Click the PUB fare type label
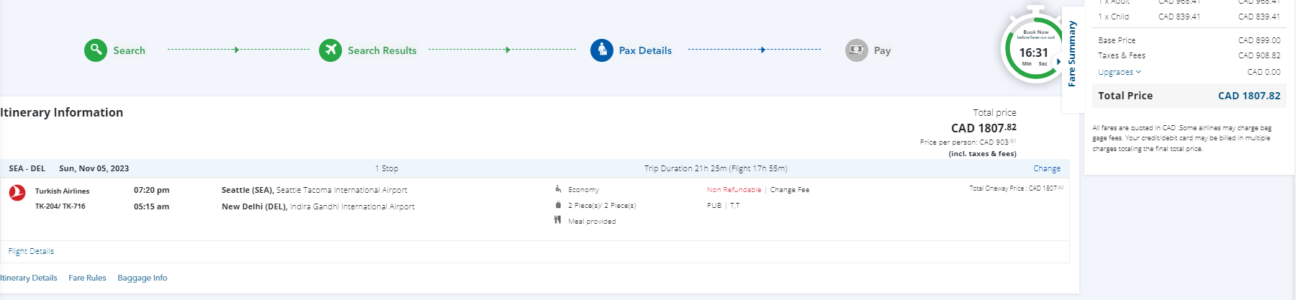The height and width of the screenshot is (300, 1296). pos(714,206)
